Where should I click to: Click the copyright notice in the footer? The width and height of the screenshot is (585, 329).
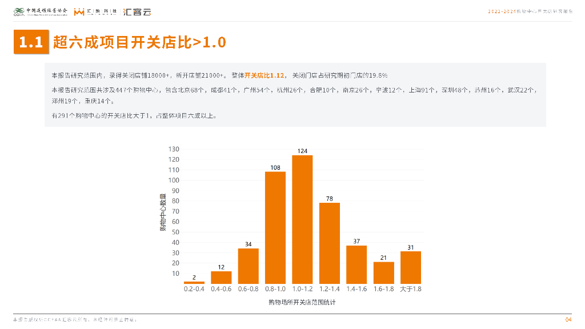tap(75, 320)
